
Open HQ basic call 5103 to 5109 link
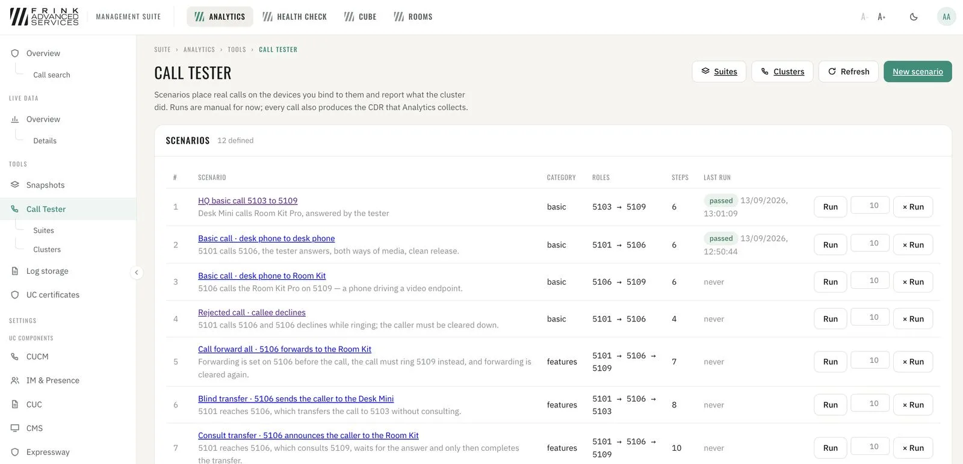click(x=247, y=200)
